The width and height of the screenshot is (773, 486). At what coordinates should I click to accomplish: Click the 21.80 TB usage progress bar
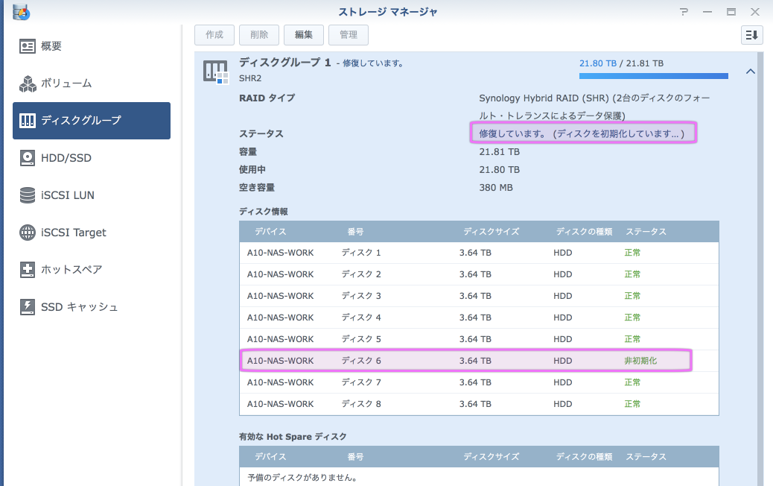(653, 76)
